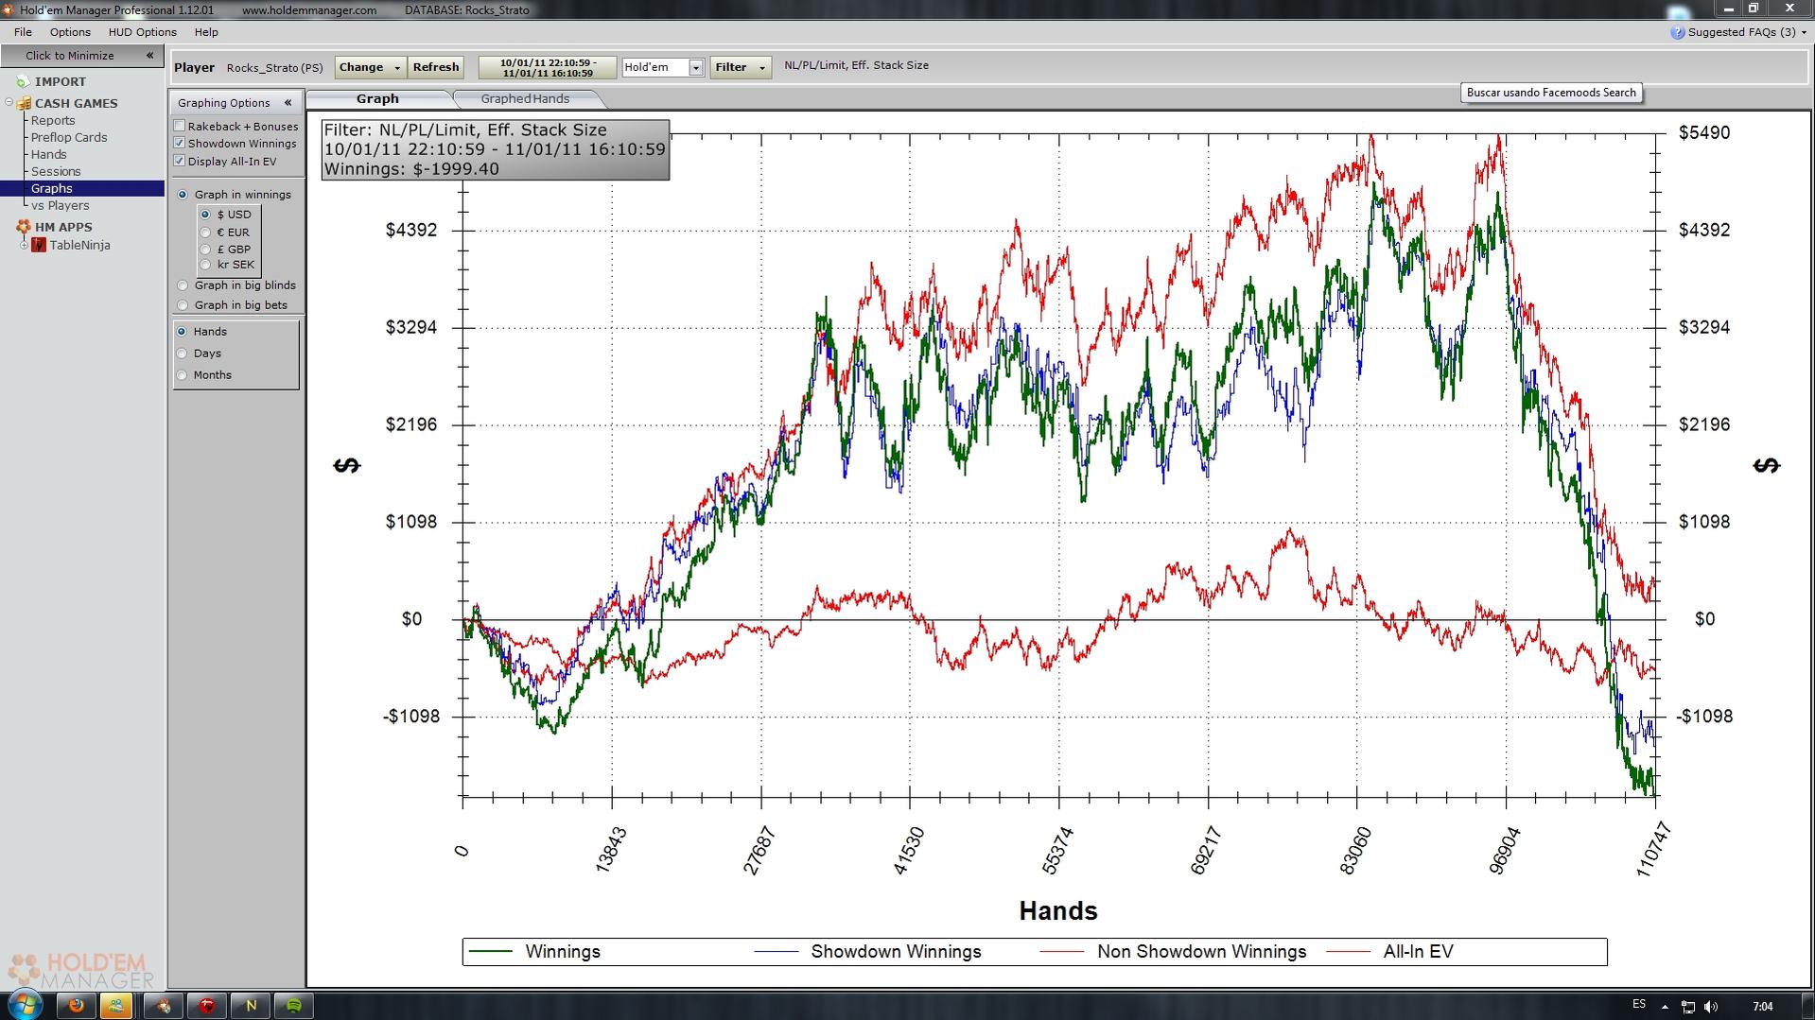Open Preflop Cards in the sidebar

coord(69,138)
